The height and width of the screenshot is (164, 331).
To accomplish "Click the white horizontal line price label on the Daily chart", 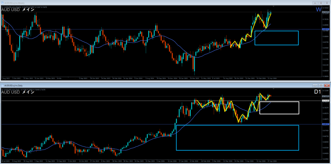I will tap(326, 101).
